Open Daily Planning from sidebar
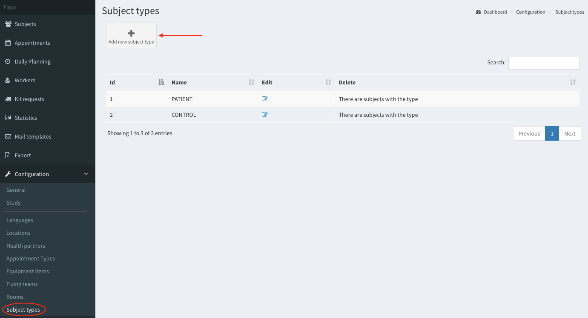The width and height of the screenshot is (588, 318). point(32,61)
